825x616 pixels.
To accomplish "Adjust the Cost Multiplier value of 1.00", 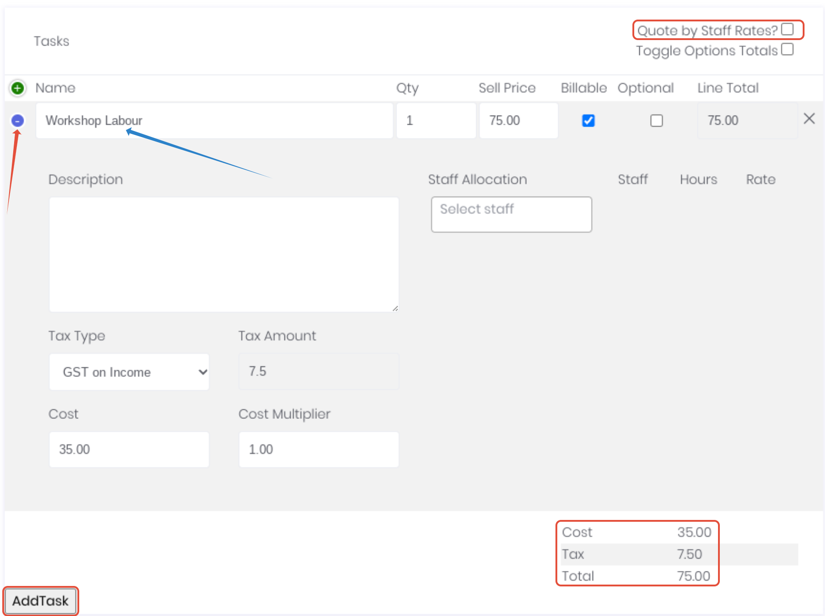I will pos(318,449).
